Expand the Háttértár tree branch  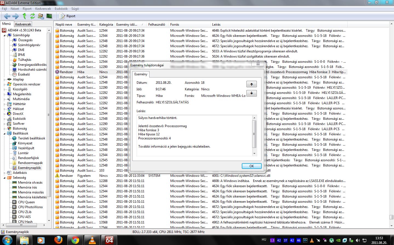click(x=4, y=104)
